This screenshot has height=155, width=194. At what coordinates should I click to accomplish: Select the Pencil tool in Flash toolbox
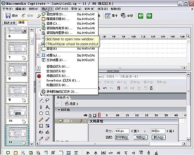41,120
